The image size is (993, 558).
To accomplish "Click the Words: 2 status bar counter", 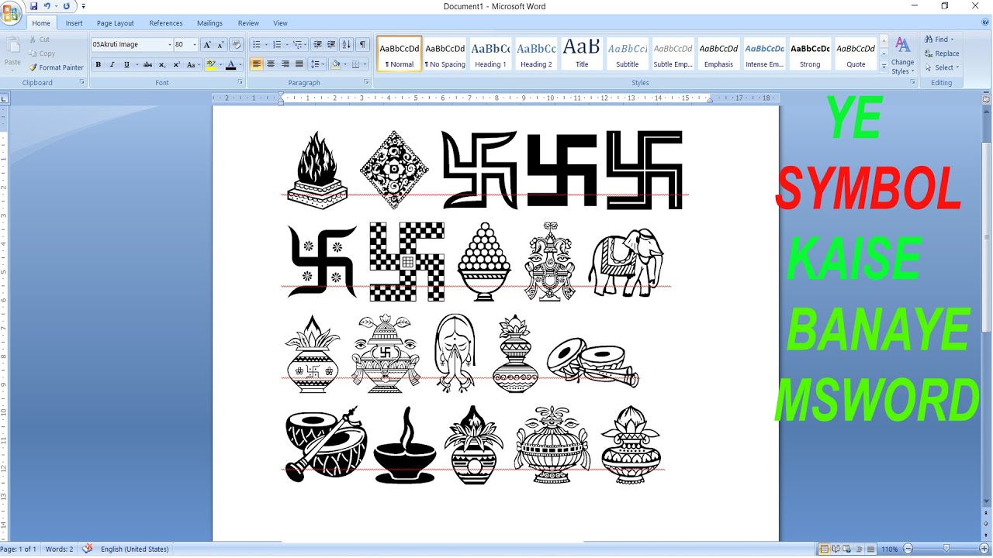I will (x=59, y=549).
